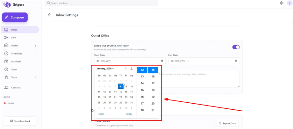Select hour 13 in time column

tap(142, 77)
